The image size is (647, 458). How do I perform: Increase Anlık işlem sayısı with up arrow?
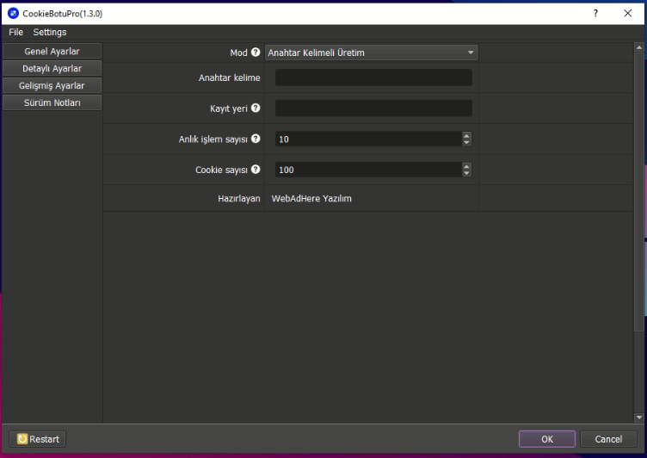pos(466,135)
